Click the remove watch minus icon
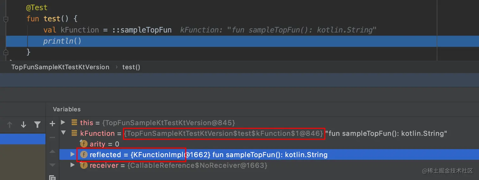Viewport: 479px width, 180px height. point(53,138)
